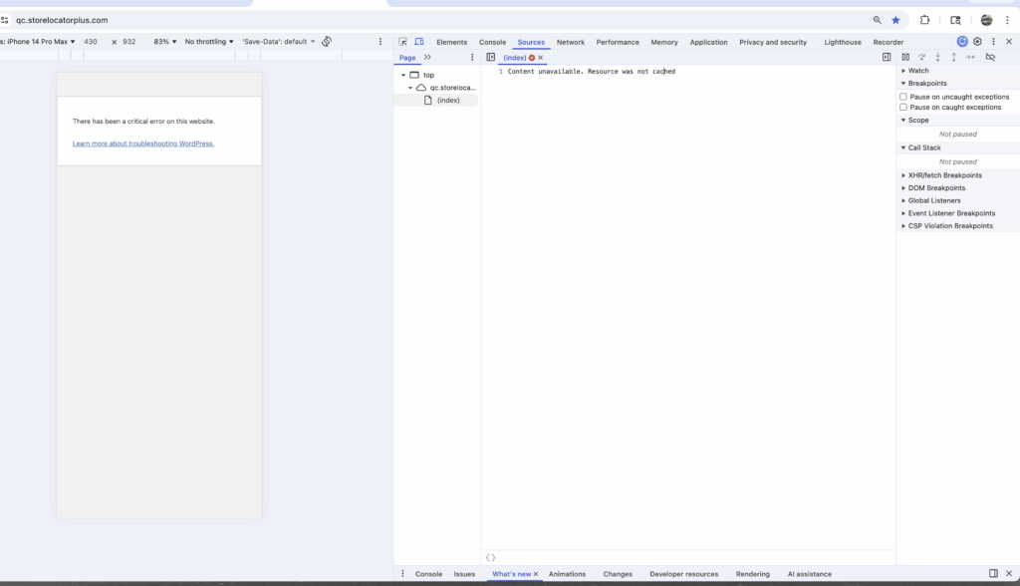Click the pause script execution icon

[905, 58]
